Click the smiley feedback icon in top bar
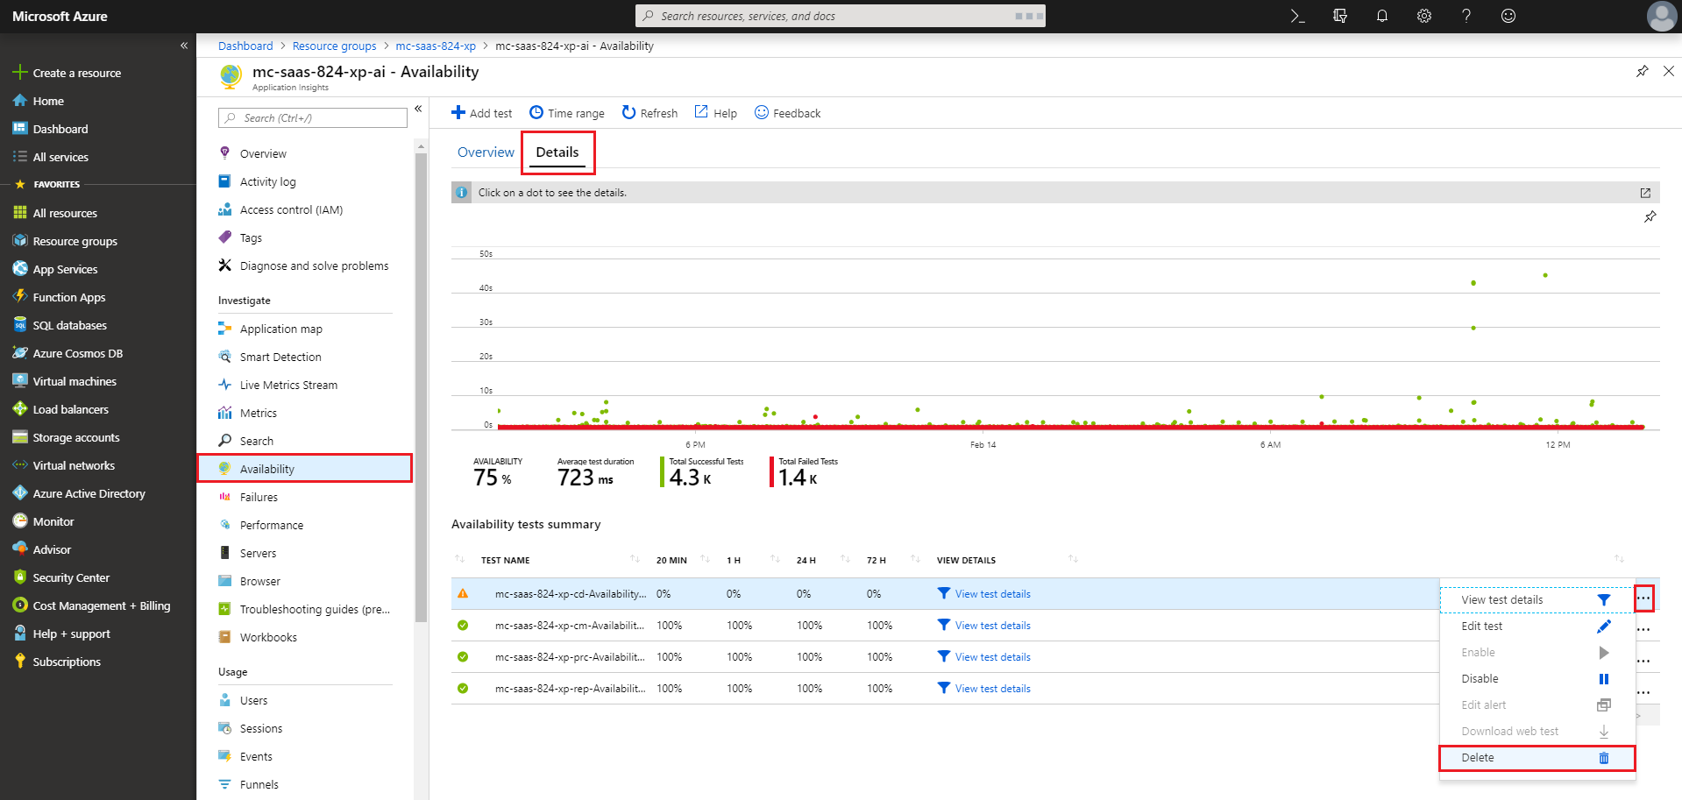Image resolution: width=1682 pixels, height=800 pixels. [1508, 16]
